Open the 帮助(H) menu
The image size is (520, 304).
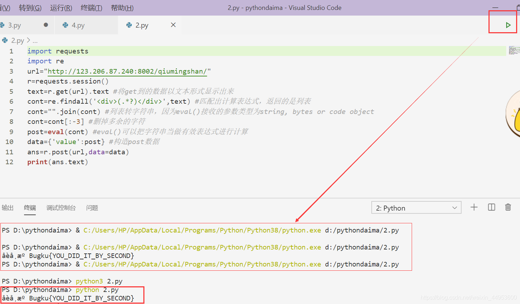[x=122, y=8]
